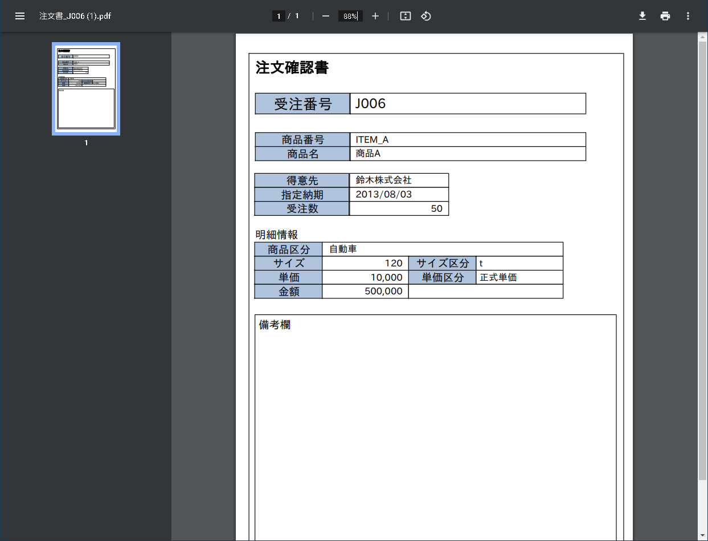Rotate the document counterclockwise
708x541 pixels.
(x=426, y=16)
